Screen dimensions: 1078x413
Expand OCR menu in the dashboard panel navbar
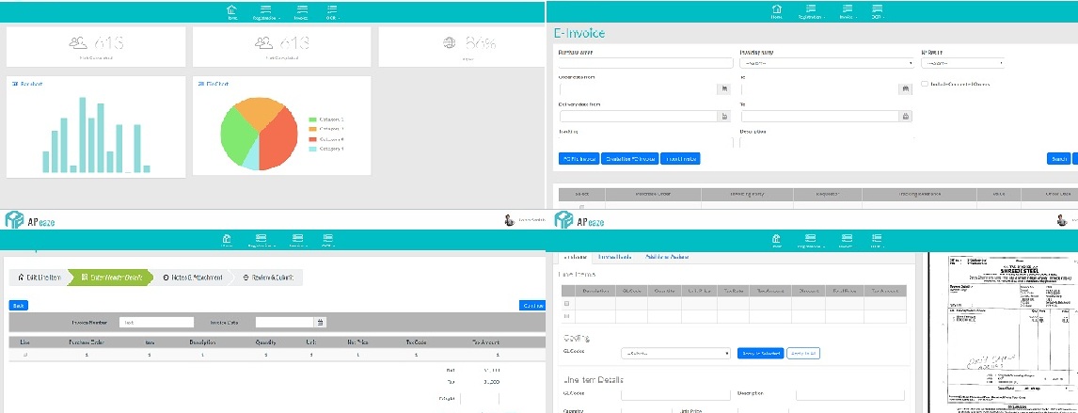[333, 11]
